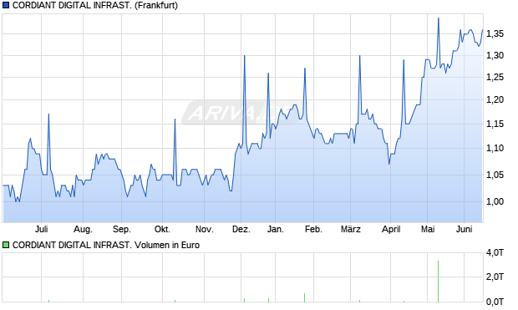The height and width of the screenshot is (310, 518).
Task: Click the blue price legend square
Action: pos(6,5)
